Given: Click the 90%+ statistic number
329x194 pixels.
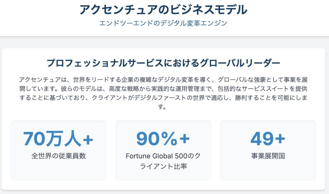Looking at the screenshot, I should click(163, 139).
